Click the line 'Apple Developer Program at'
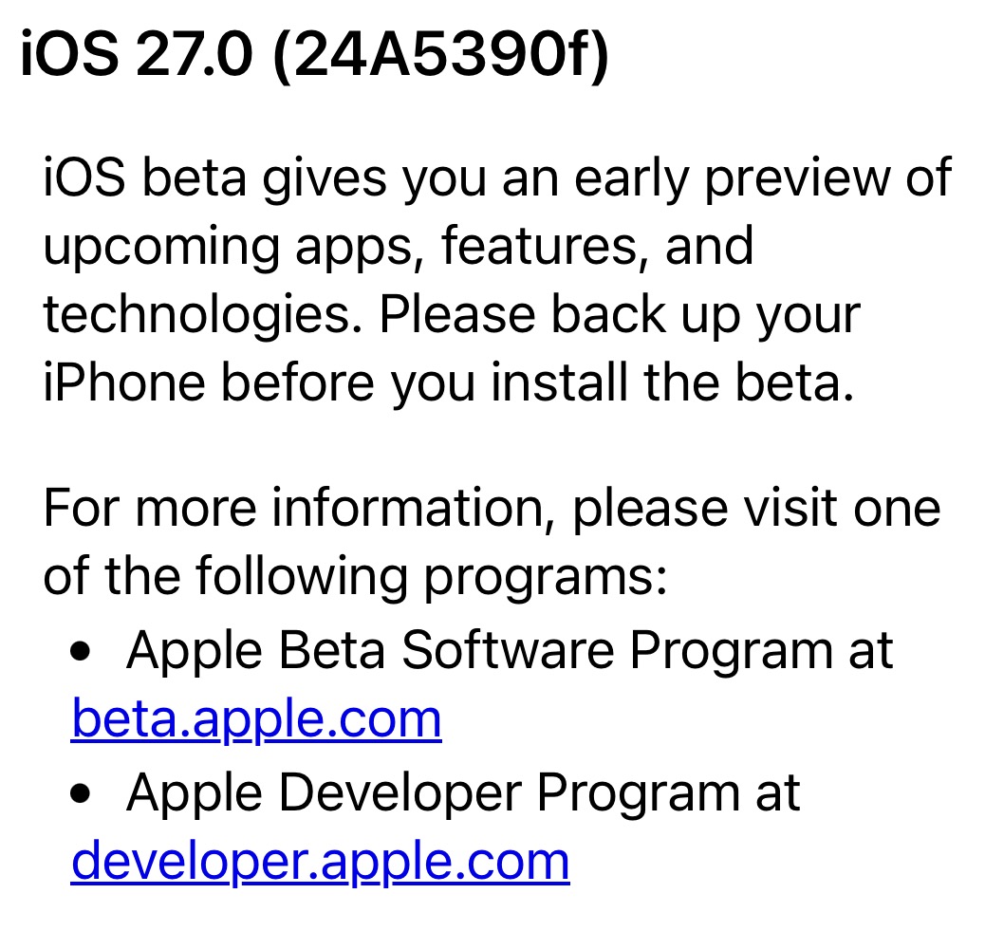This screenshot has width=985, height=931. tap(463, 793)
